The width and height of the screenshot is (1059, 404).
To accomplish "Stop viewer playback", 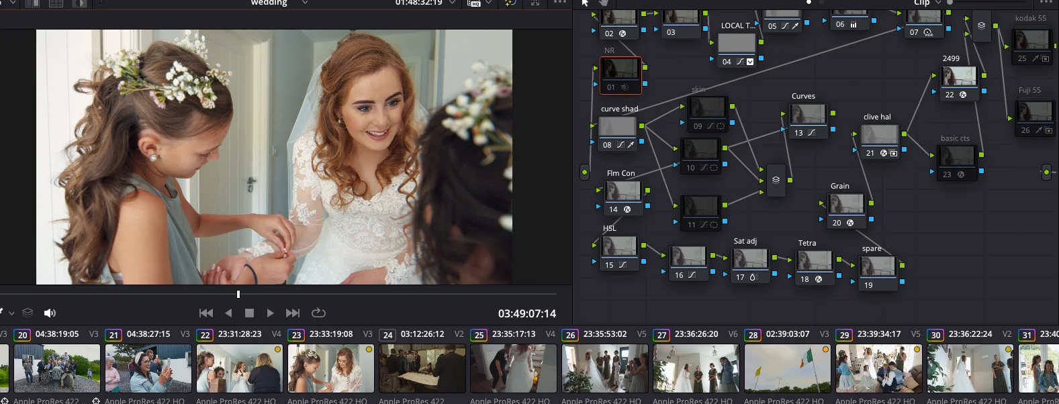I will tap(249, 313).
